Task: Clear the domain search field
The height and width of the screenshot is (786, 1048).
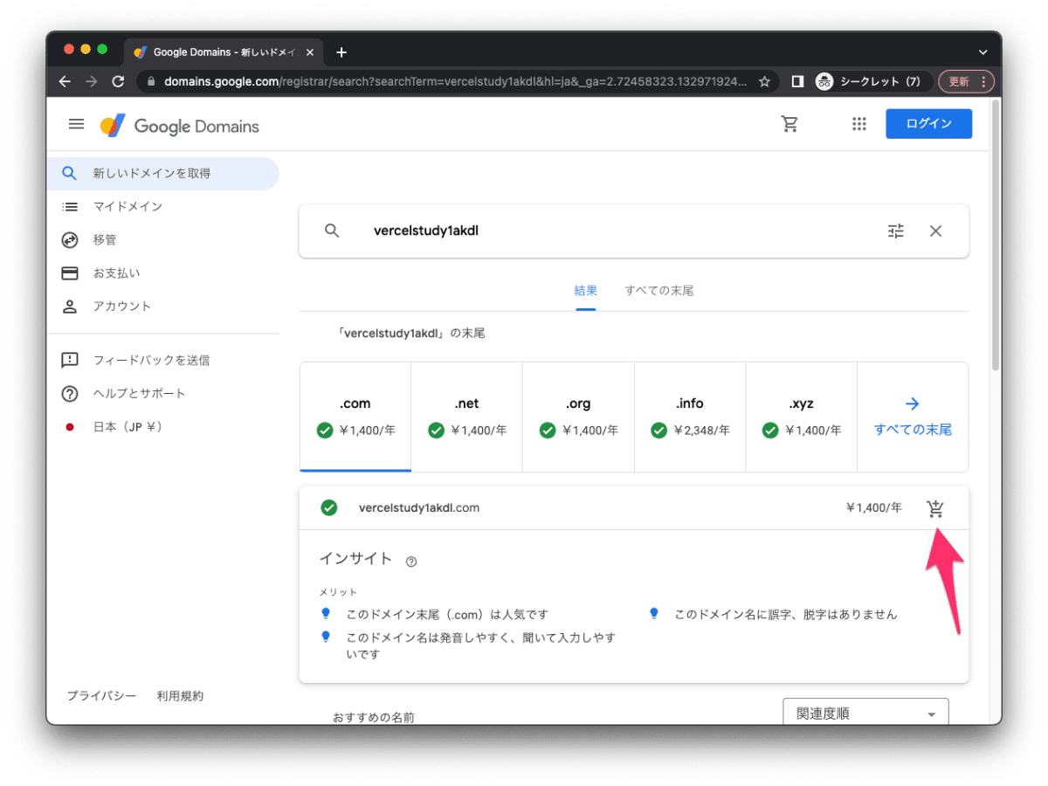Action: pos(935,231)
